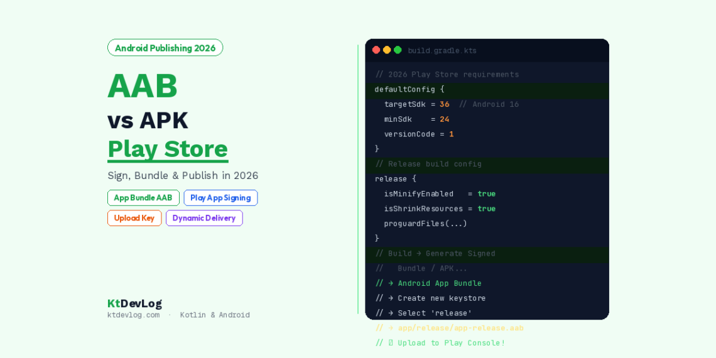Open the ktdevlog.com link
The image size is (716, 358).
pos(133,315)
